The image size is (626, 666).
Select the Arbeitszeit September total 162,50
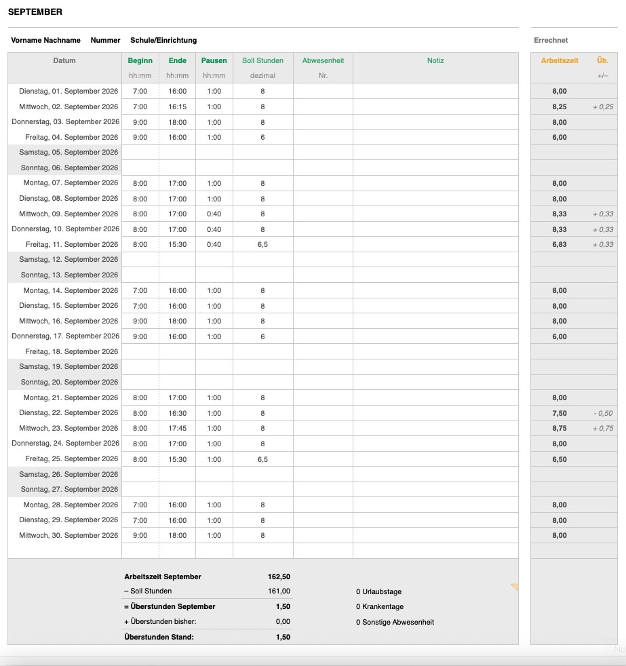279,576
